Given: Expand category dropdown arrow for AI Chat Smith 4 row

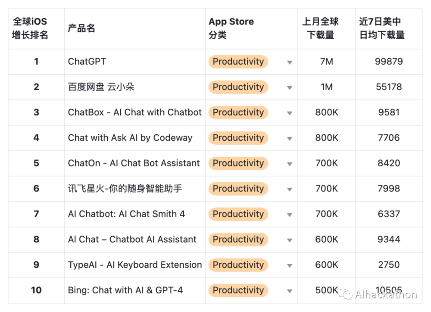Looking at the screenshot, I should (290, 215).
